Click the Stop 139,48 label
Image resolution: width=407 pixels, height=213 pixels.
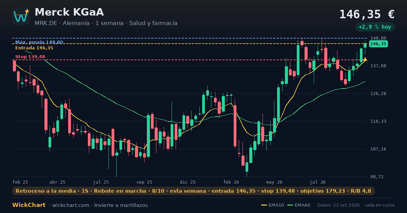(x=30, y=56)
